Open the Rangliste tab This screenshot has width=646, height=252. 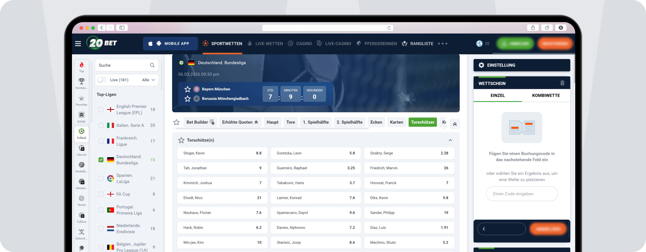[x=417, y=43]
